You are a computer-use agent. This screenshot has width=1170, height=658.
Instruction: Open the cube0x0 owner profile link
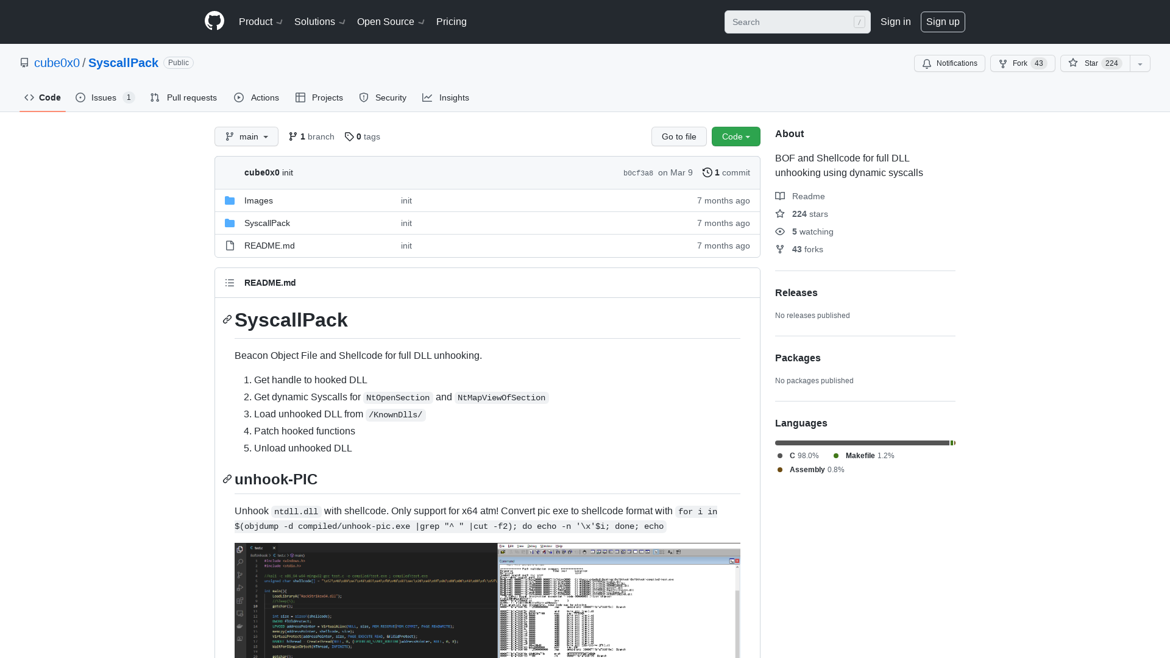tap(57, 63)
